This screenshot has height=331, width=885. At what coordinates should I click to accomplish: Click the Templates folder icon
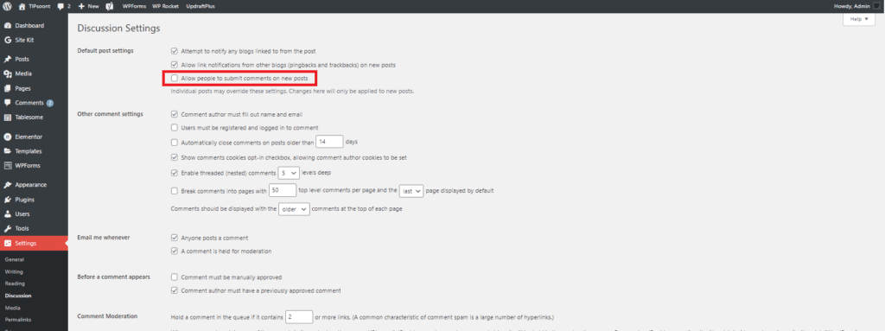coord(7,151)
